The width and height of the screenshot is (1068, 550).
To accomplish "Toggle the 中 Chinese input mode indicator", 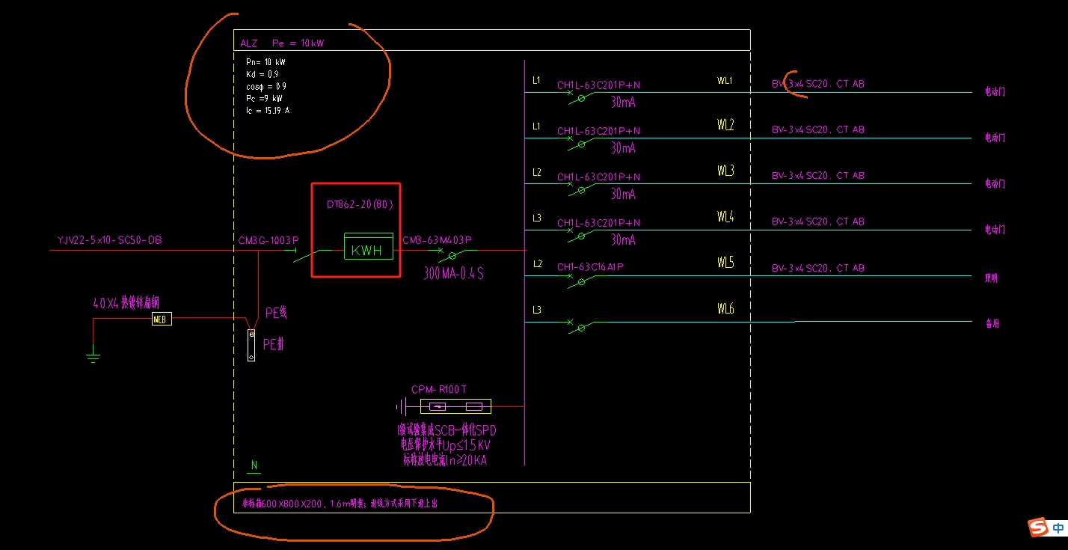I will click(1058, 528).
